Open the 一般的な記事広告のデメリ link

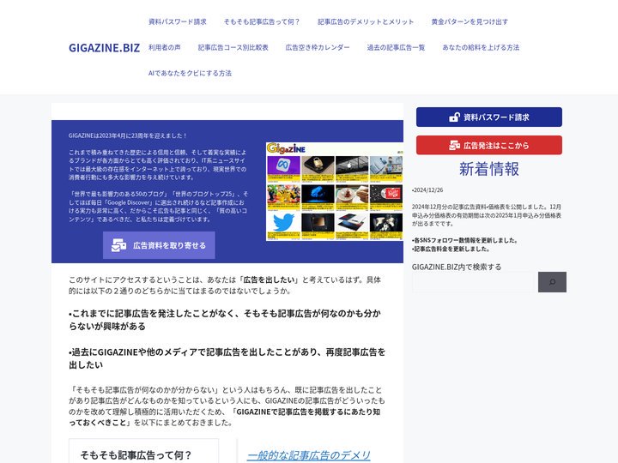click(x=309, y=455)
